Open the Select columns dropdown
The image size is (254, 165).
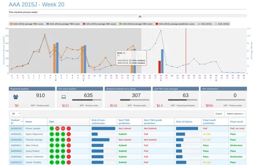pyautogui.click(x=235, y=114)
